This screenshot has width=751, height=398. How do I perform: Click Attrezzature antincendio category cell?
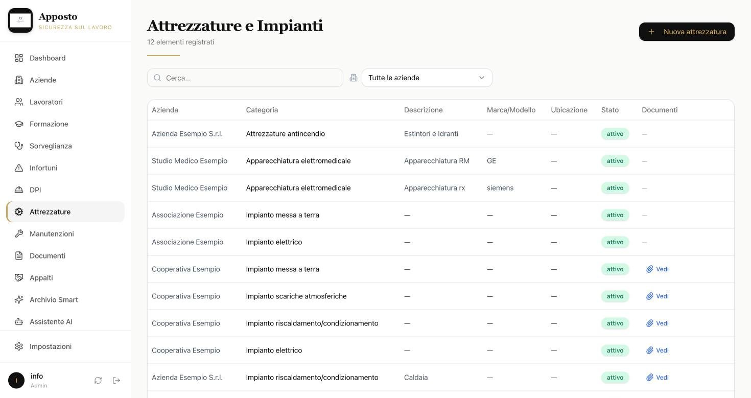[286, 134]
